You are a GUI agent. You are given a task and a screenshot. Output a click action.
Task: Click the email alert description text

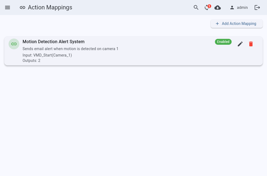(70, 49)
